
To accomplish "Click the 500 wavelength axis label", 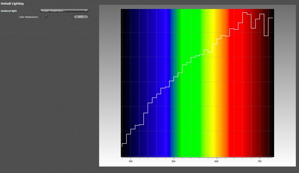I will click(173, 161).
